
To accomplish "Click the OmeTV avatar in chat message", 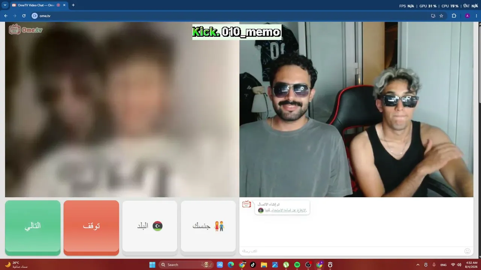I will point(247,204).
